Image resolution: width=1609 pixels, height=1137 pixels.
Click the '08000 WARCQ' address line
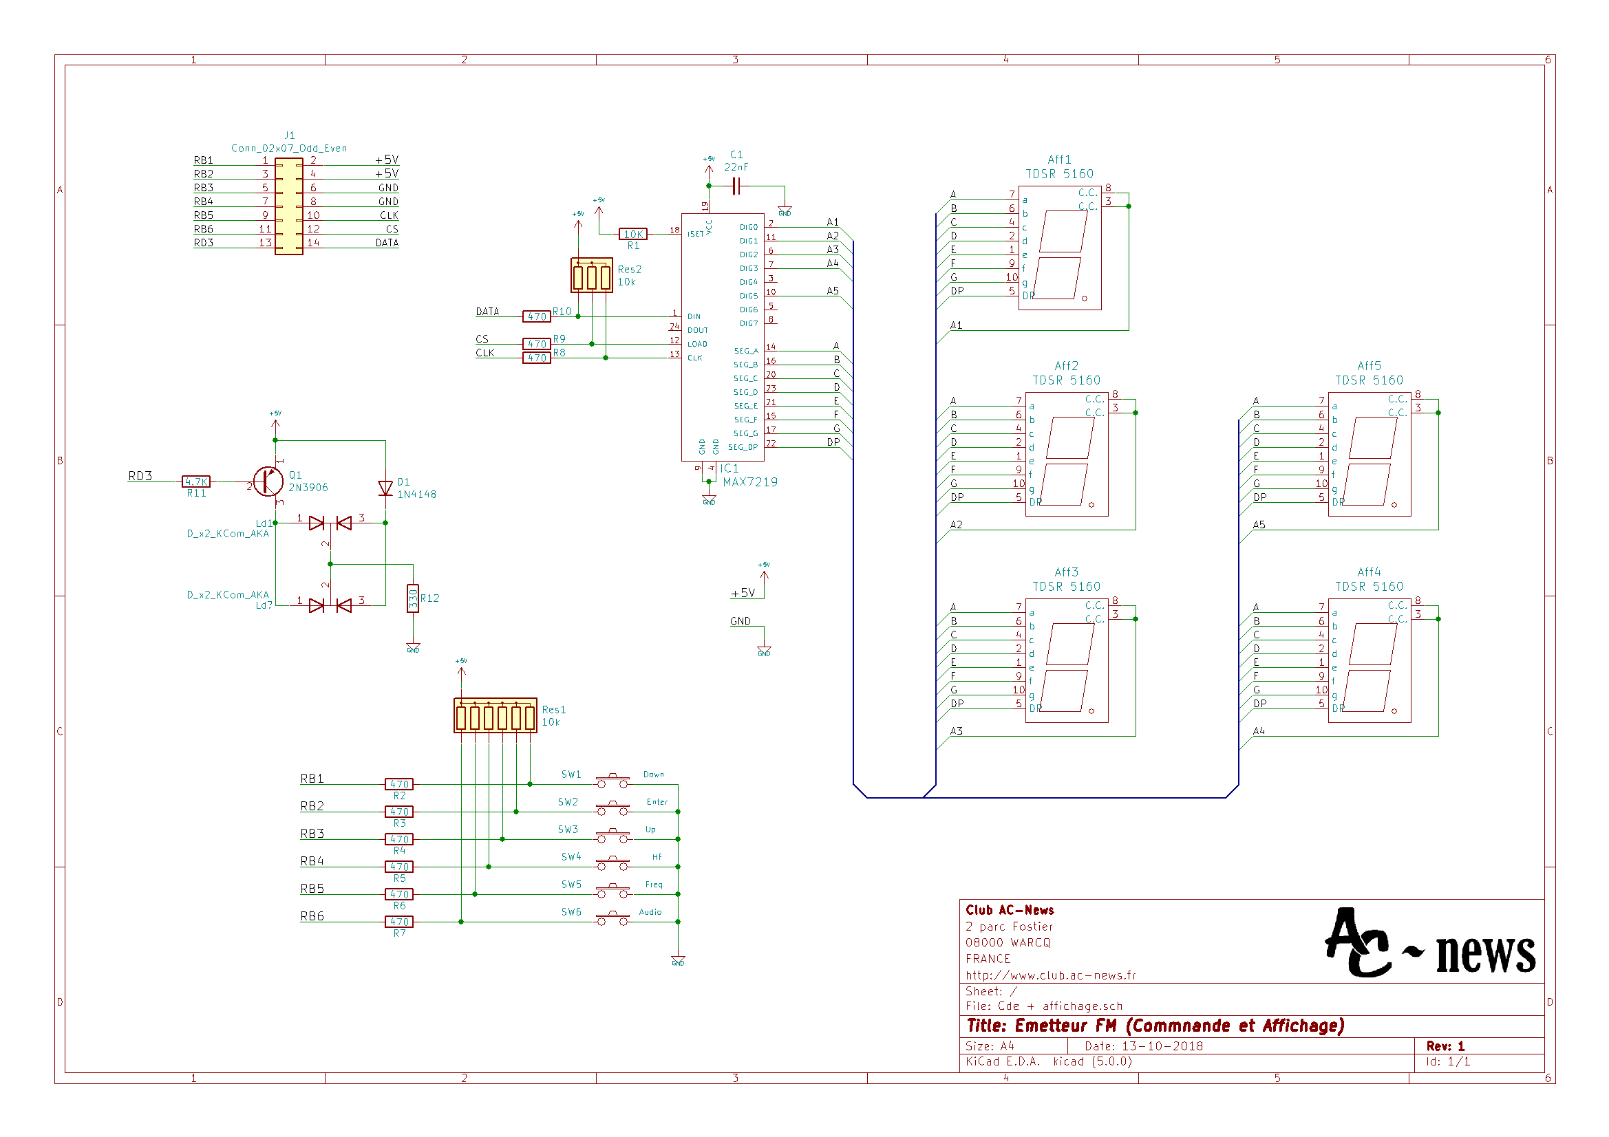click(x=1008, y=943)
